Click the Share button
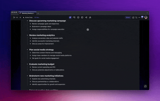This screenshot has height=101, width=160. (x=128, y=17)
